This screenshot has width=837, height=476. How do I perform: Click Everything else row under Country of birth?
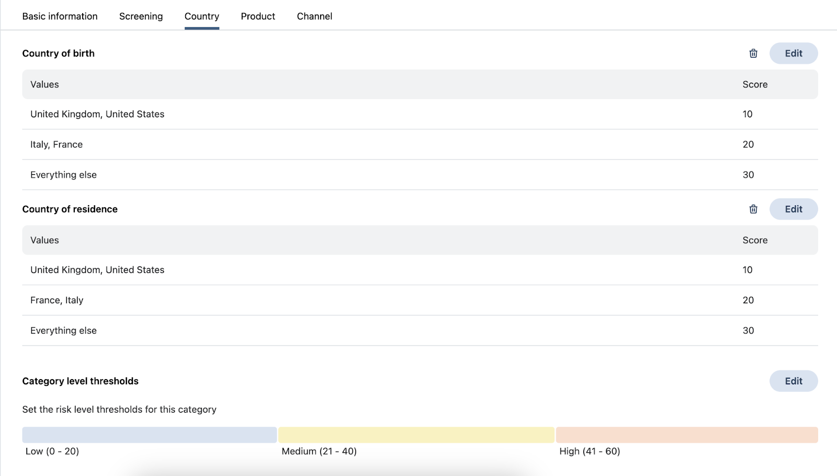click(x=63, y=175)
